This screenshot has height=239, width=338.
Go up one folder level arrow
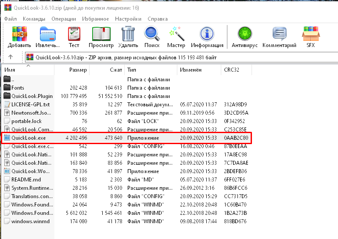click(11, 57)
